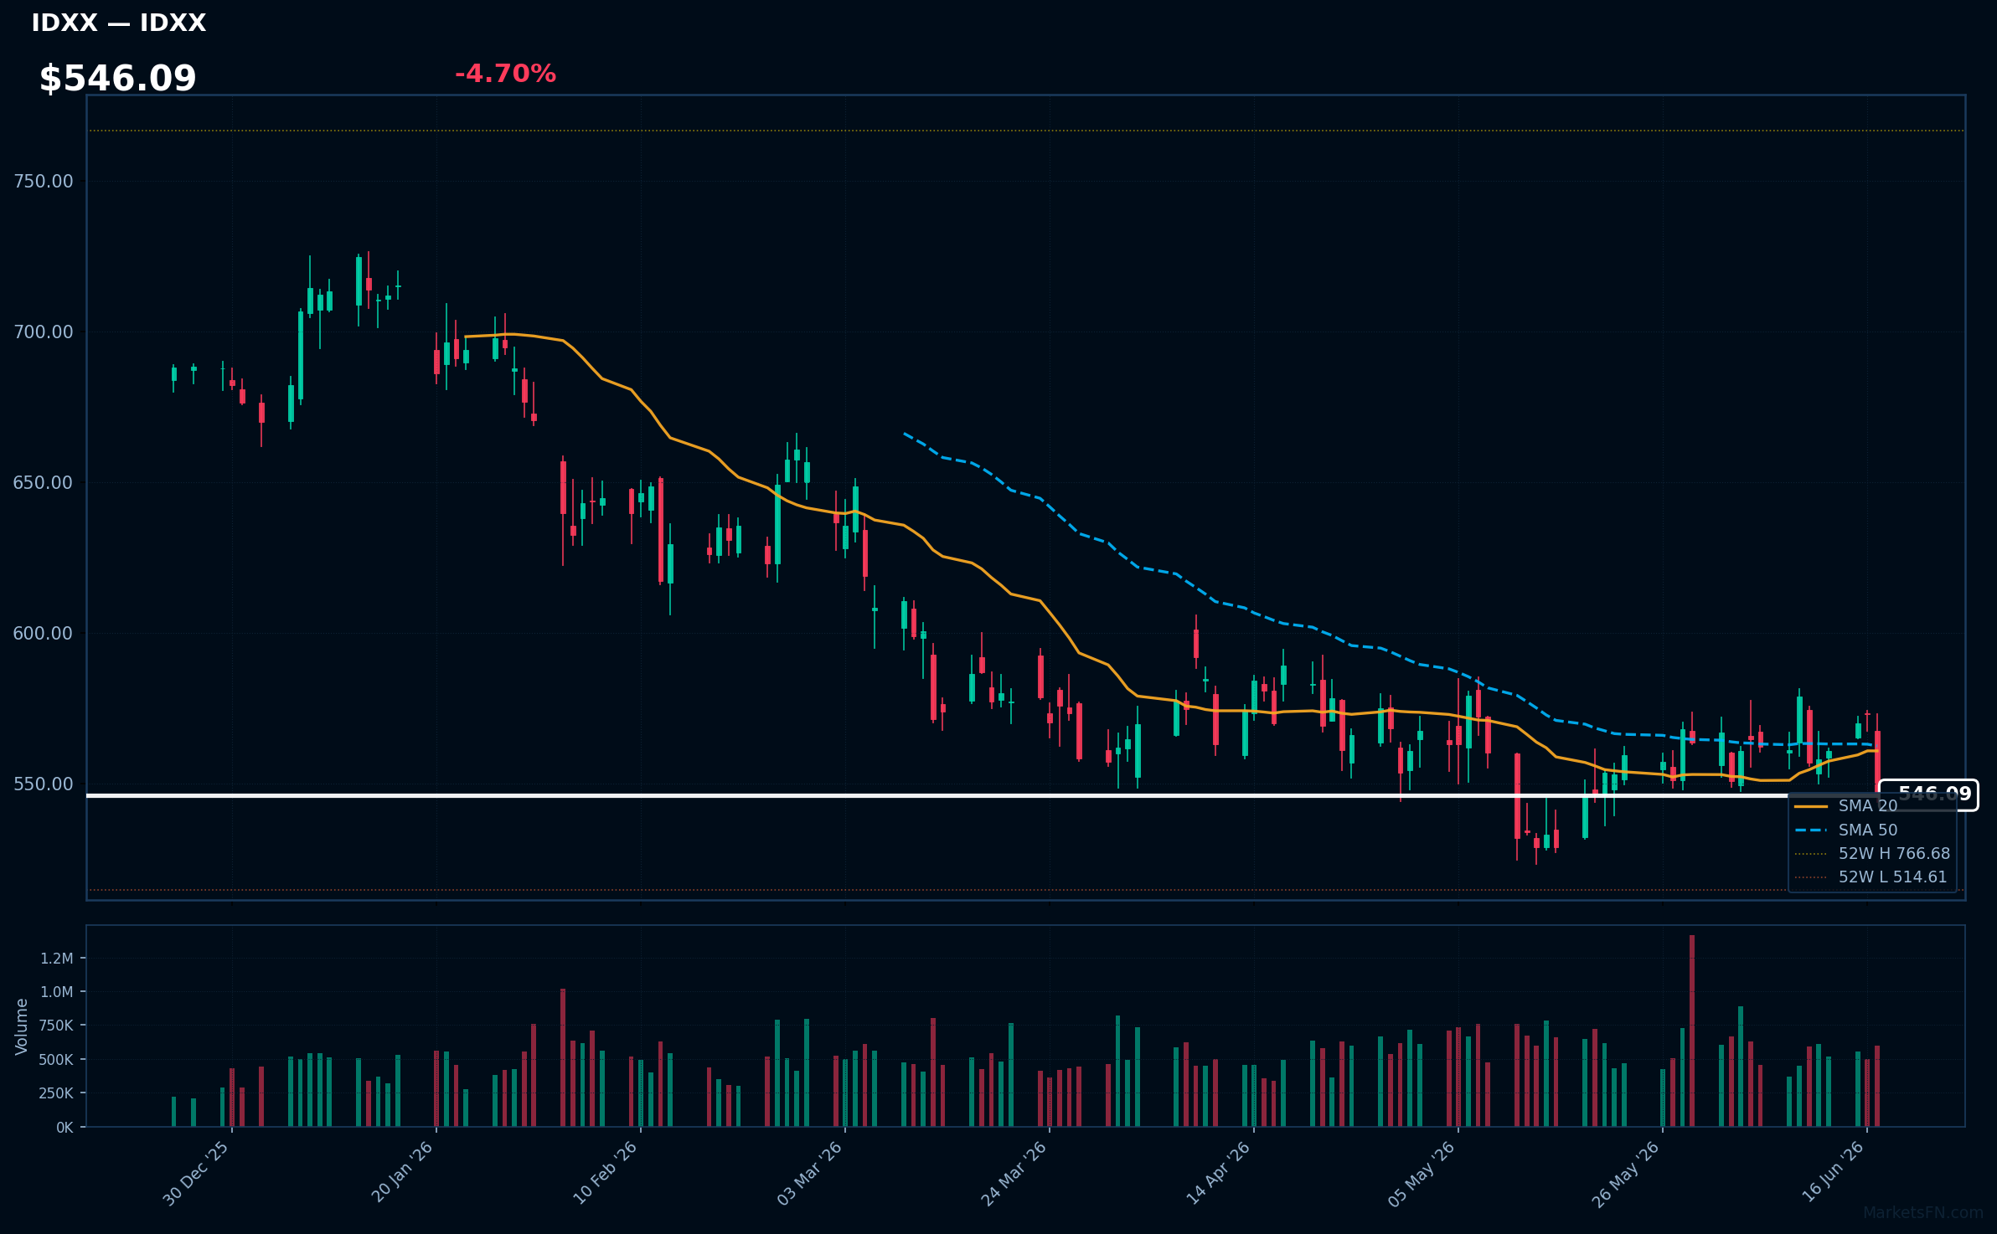Click the 52W H 766.68 legend entry

point(1872,853)
